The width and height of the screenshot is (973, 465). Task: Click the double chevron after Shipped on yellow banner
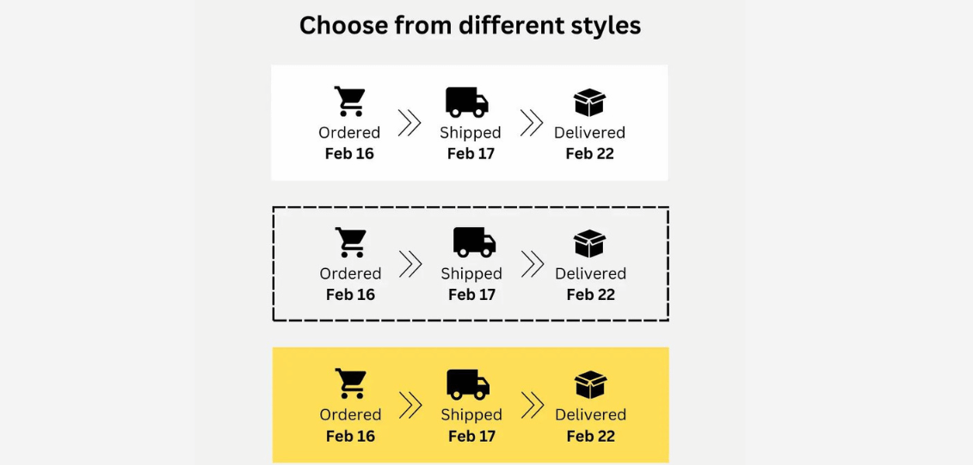pos(533,406)
